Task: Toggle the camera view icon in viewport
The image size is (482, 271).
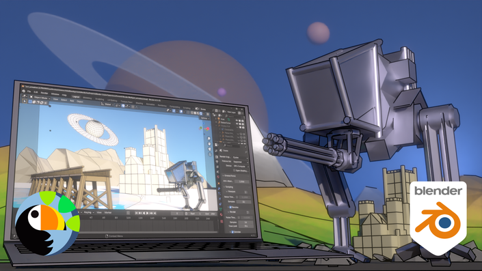Action: point(209,149)
